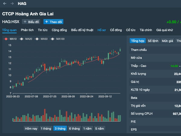Switch to the Mức giá panel tab
181x136 pixels.
[x=167, y=41]
